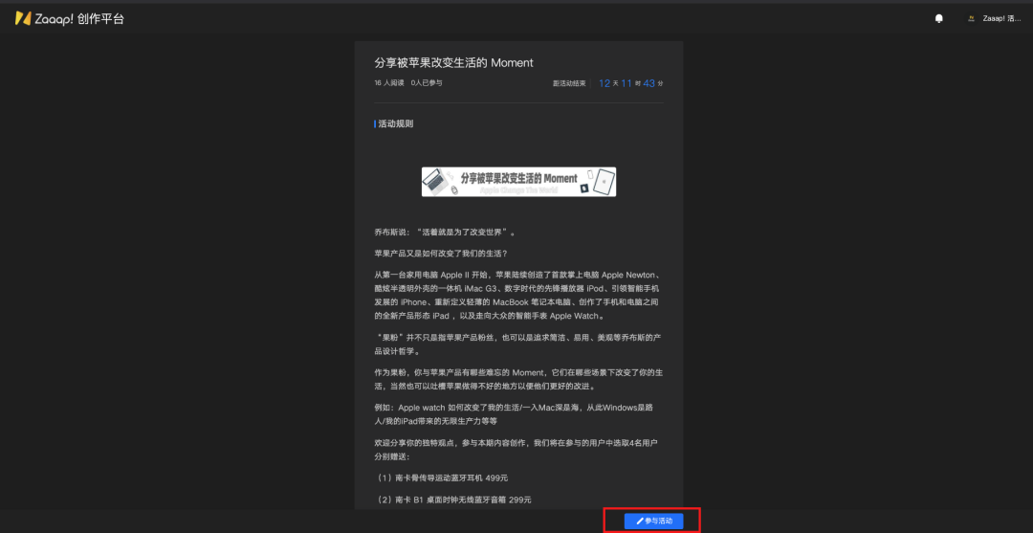Open the notifications bell
The height and width of the screenshot is (533, 1033).
[939, 18]
